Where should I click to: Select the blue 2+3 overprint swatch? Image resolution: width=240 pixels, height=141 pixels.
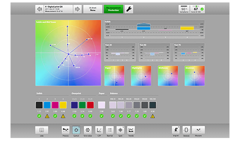pyautogui.click(x=74, y=105)
